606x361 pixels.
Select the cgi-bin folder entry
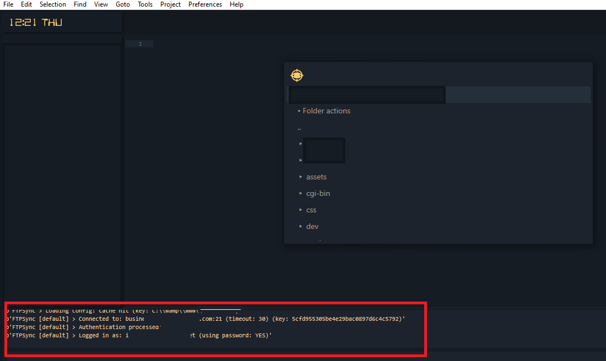318,194
